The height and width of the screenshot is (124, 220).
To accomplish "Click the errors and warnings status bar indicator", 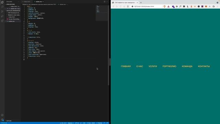I will [x=4, y=123].
